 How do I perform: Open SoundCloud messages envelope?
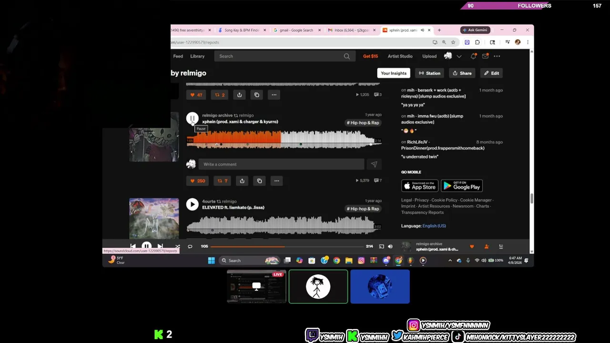click(485, 56)
